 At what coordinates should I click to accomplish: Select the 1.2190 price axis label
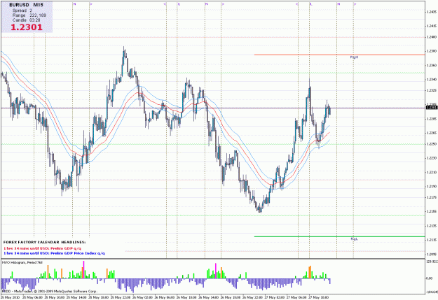tap(432, 186)
